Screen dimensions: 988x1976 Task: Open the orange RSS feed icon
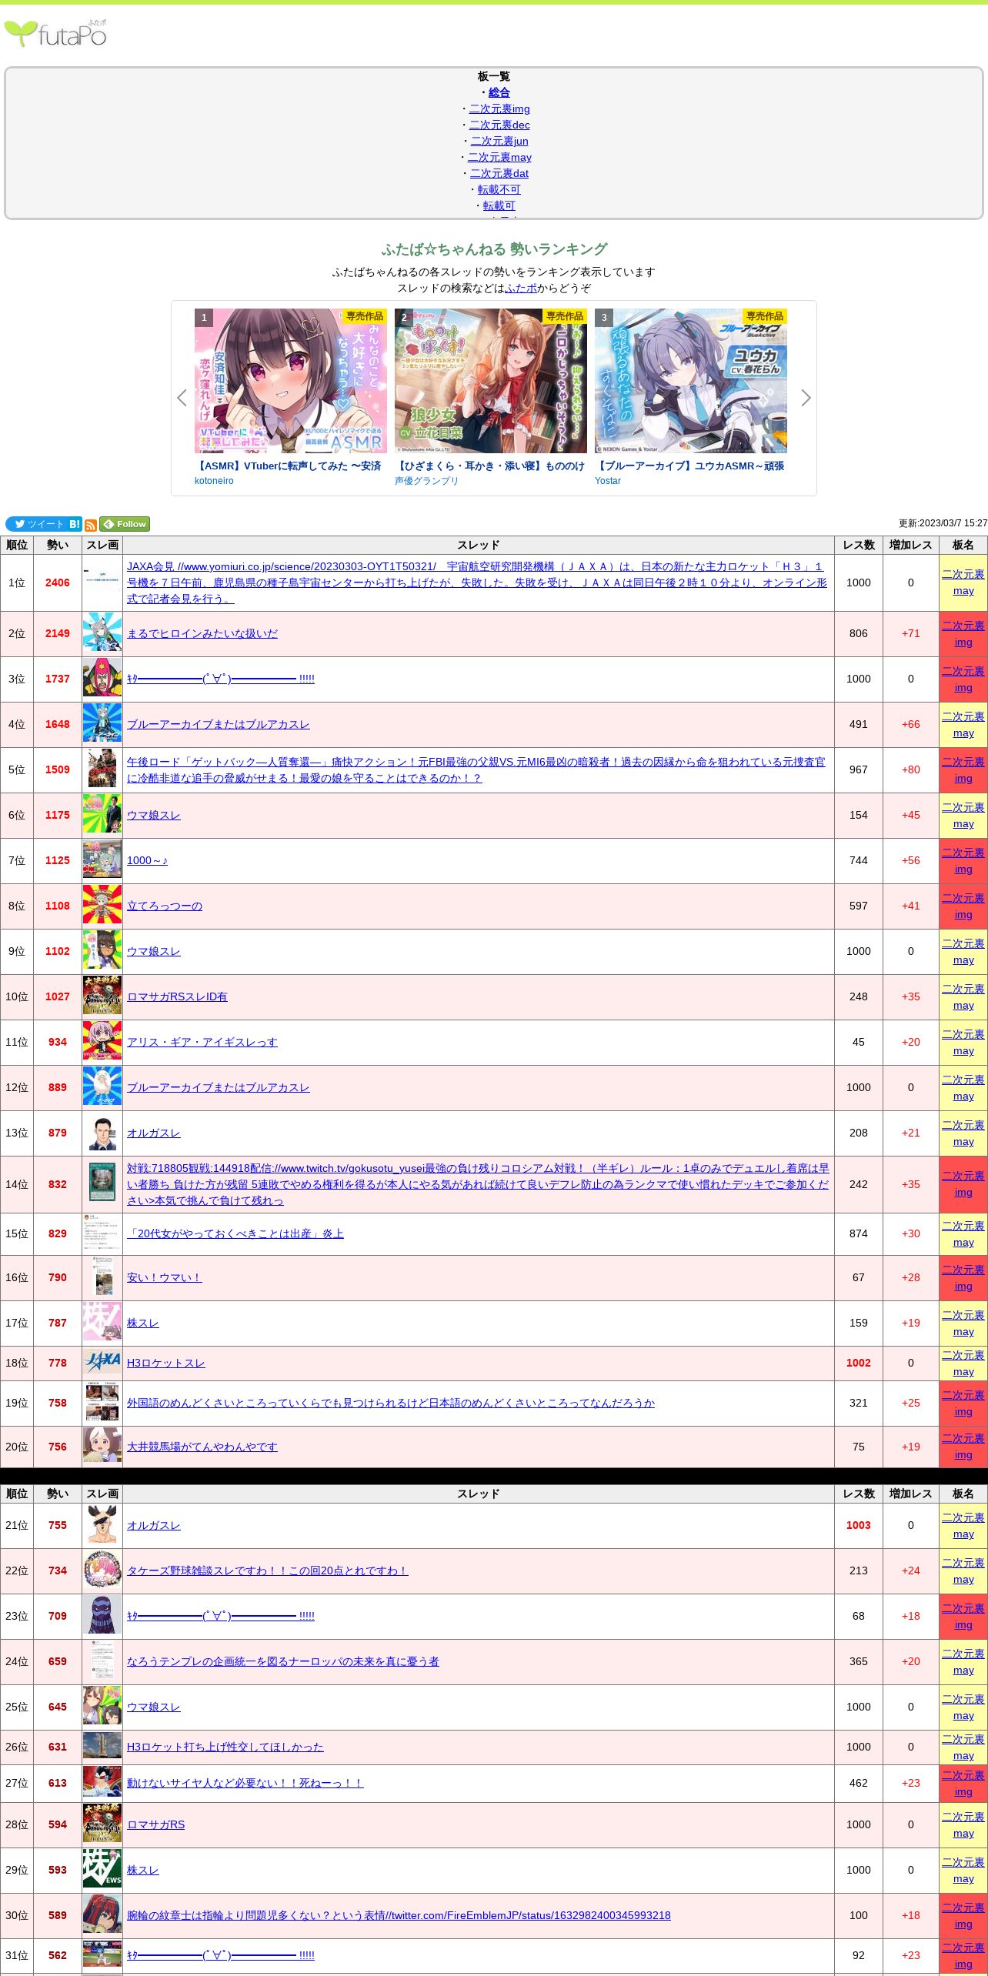[91, 525]
